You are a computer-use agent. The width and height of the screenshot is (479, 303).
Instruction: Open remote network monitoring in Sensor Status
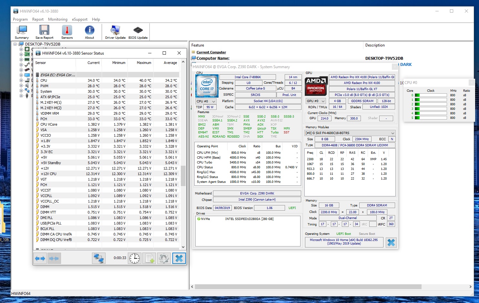(98, 258)
